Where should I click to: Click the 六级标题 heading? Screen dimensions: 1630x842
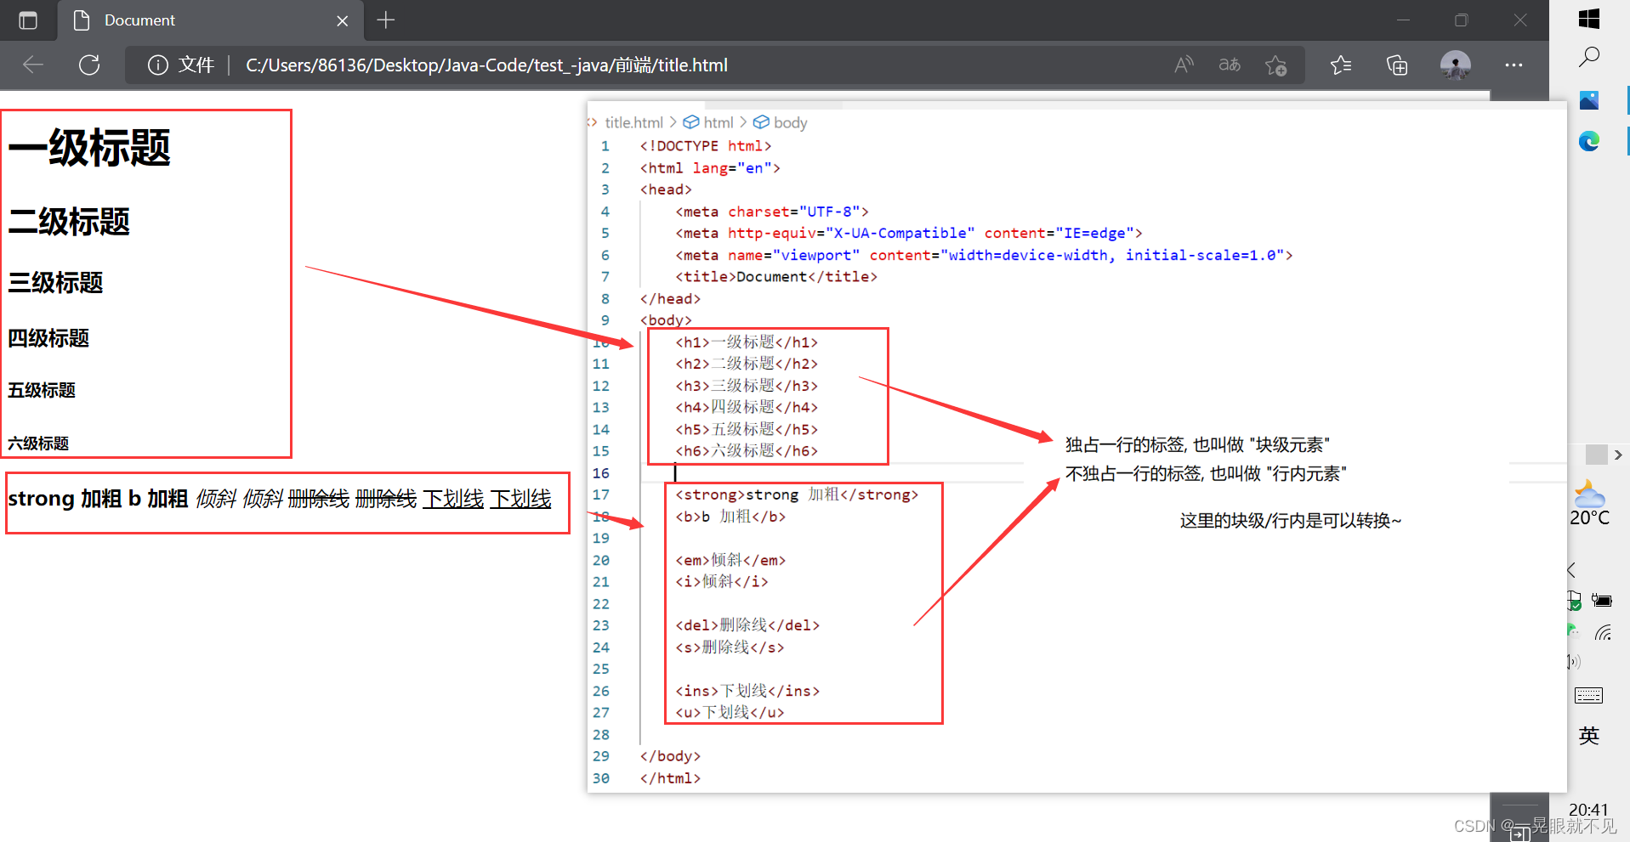[x=38, y=444]
